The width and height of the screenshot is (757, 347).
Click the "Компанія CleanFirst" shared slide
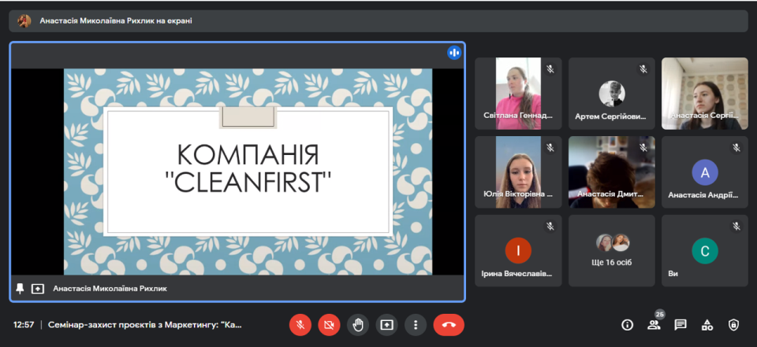248,172
